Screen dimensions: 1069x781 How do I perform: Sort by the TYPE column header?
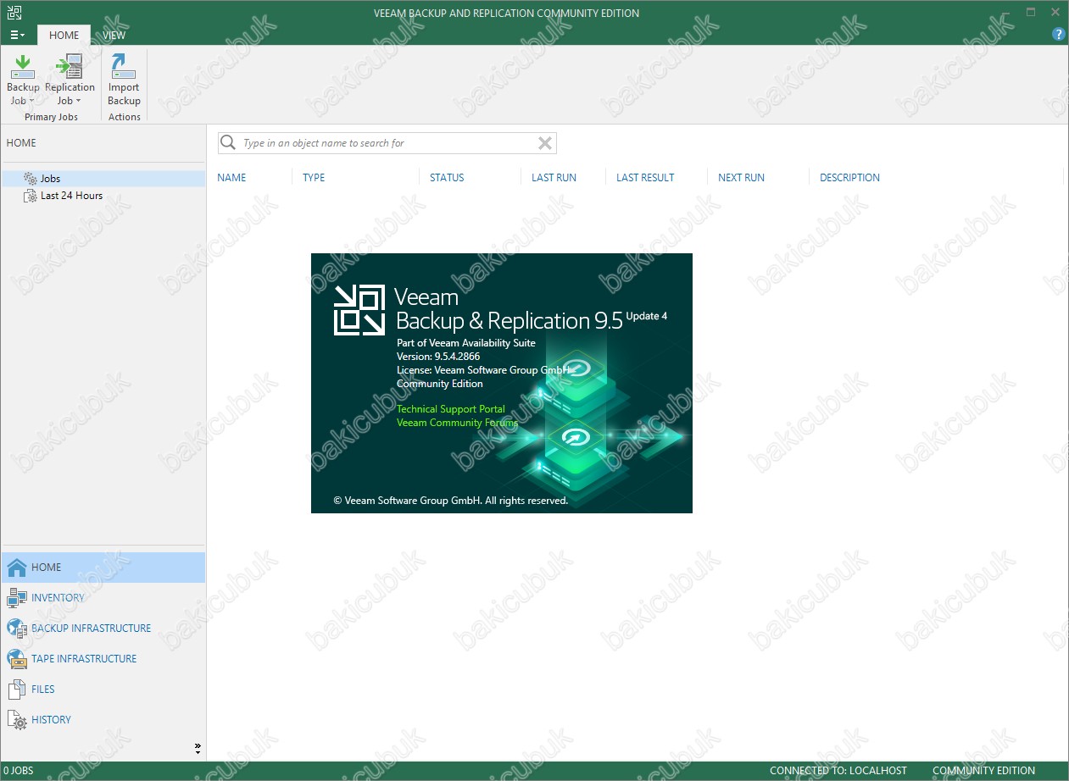314,178
